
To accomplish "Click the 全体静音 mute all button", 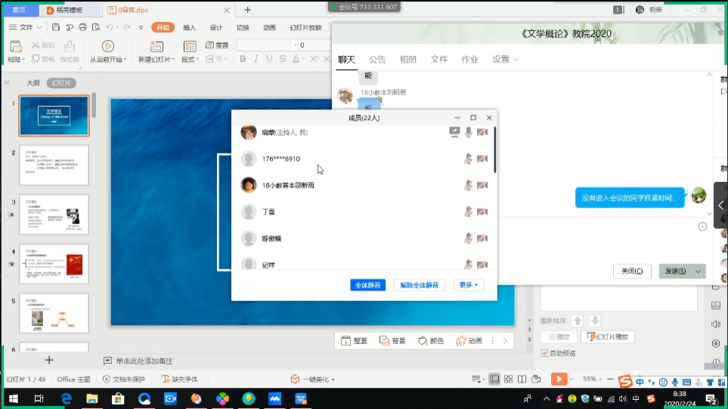I will click(x=367, y=285).
